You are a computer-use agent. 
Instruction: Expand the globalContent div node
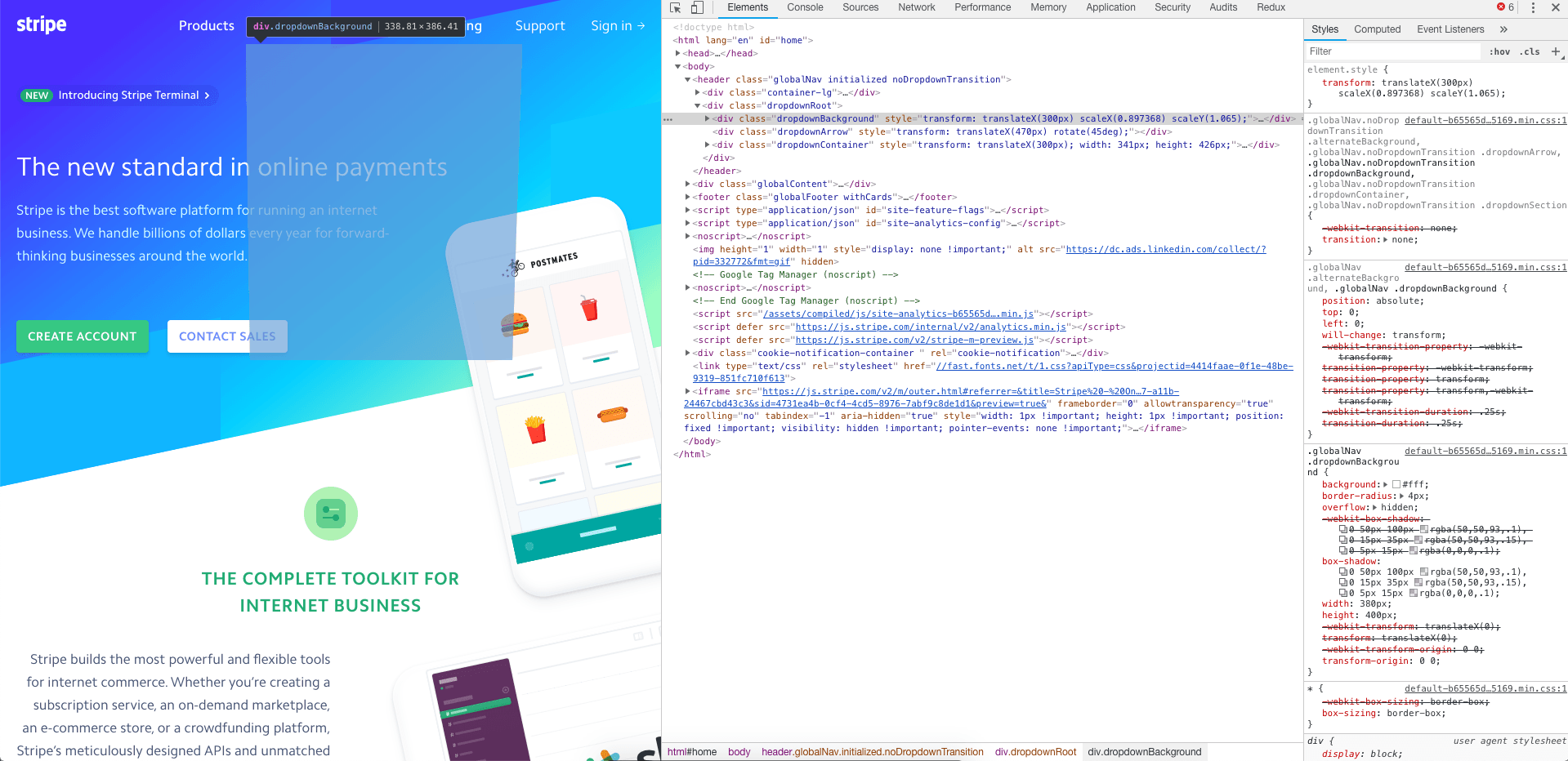tap(688, 184)
